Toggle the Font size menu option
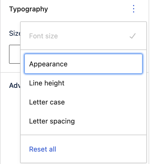150x164 pixels. 83,36
